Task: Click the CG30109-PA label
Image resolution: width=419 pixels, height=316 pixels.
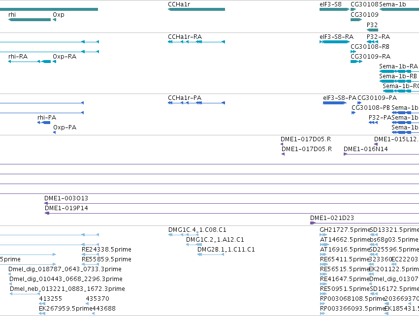Action: 377,98
